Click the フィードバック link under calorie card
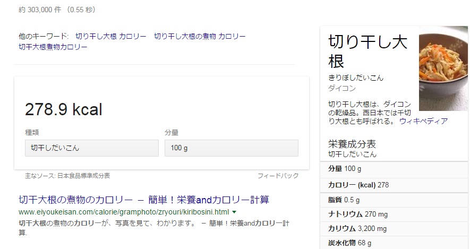This screenshot has height=249, width=470. point(278,176)
